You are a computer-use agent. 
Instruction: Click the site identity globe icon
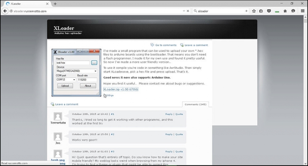pos(11,11)
